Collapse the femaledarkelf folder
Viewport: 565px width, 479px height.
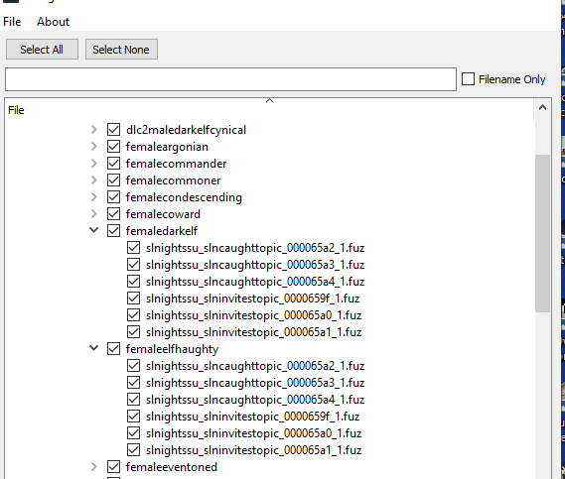pyautogui.click(x=94, y=230)
